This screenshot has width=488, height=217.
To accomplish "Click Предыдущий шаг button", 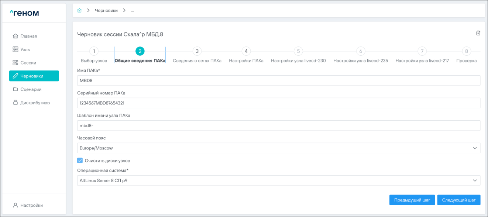I will (x=412, y=200).
